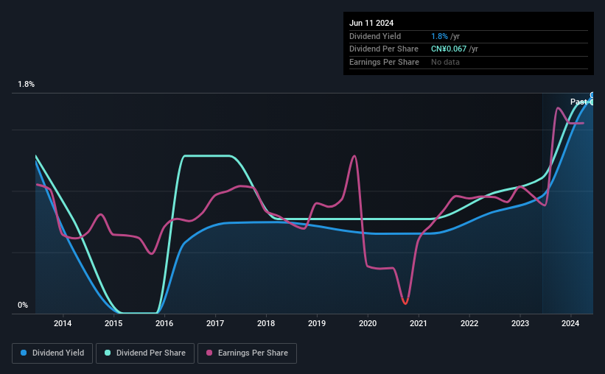
Task: Click the red EPS low point near 2021
Action: pyautogui.click(x=405, y=302)
